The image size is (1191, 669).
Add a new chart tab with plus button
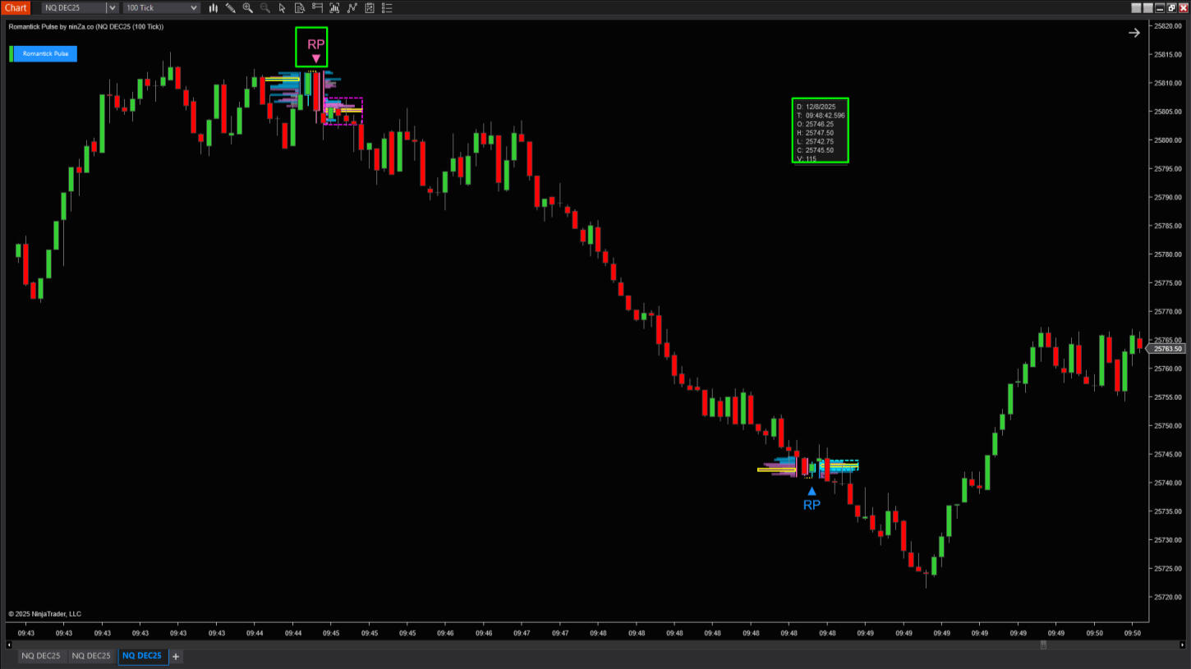coord(176,657)
